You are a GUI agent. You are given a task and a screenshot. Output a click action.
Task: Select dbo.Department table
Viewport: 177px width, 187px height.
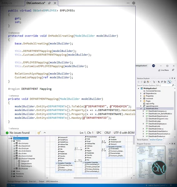point(24,146)
